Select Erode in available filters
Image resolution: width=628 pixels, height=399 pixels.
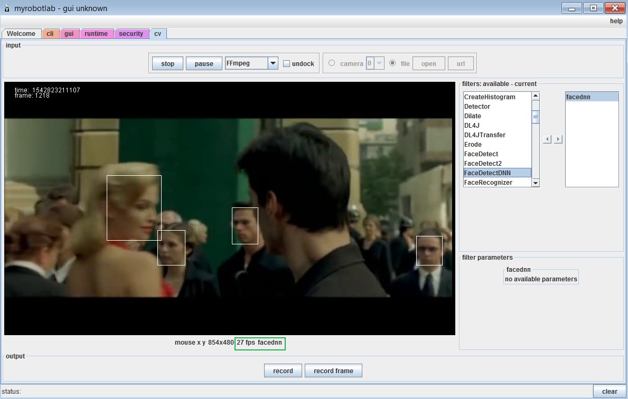(497, 145)
